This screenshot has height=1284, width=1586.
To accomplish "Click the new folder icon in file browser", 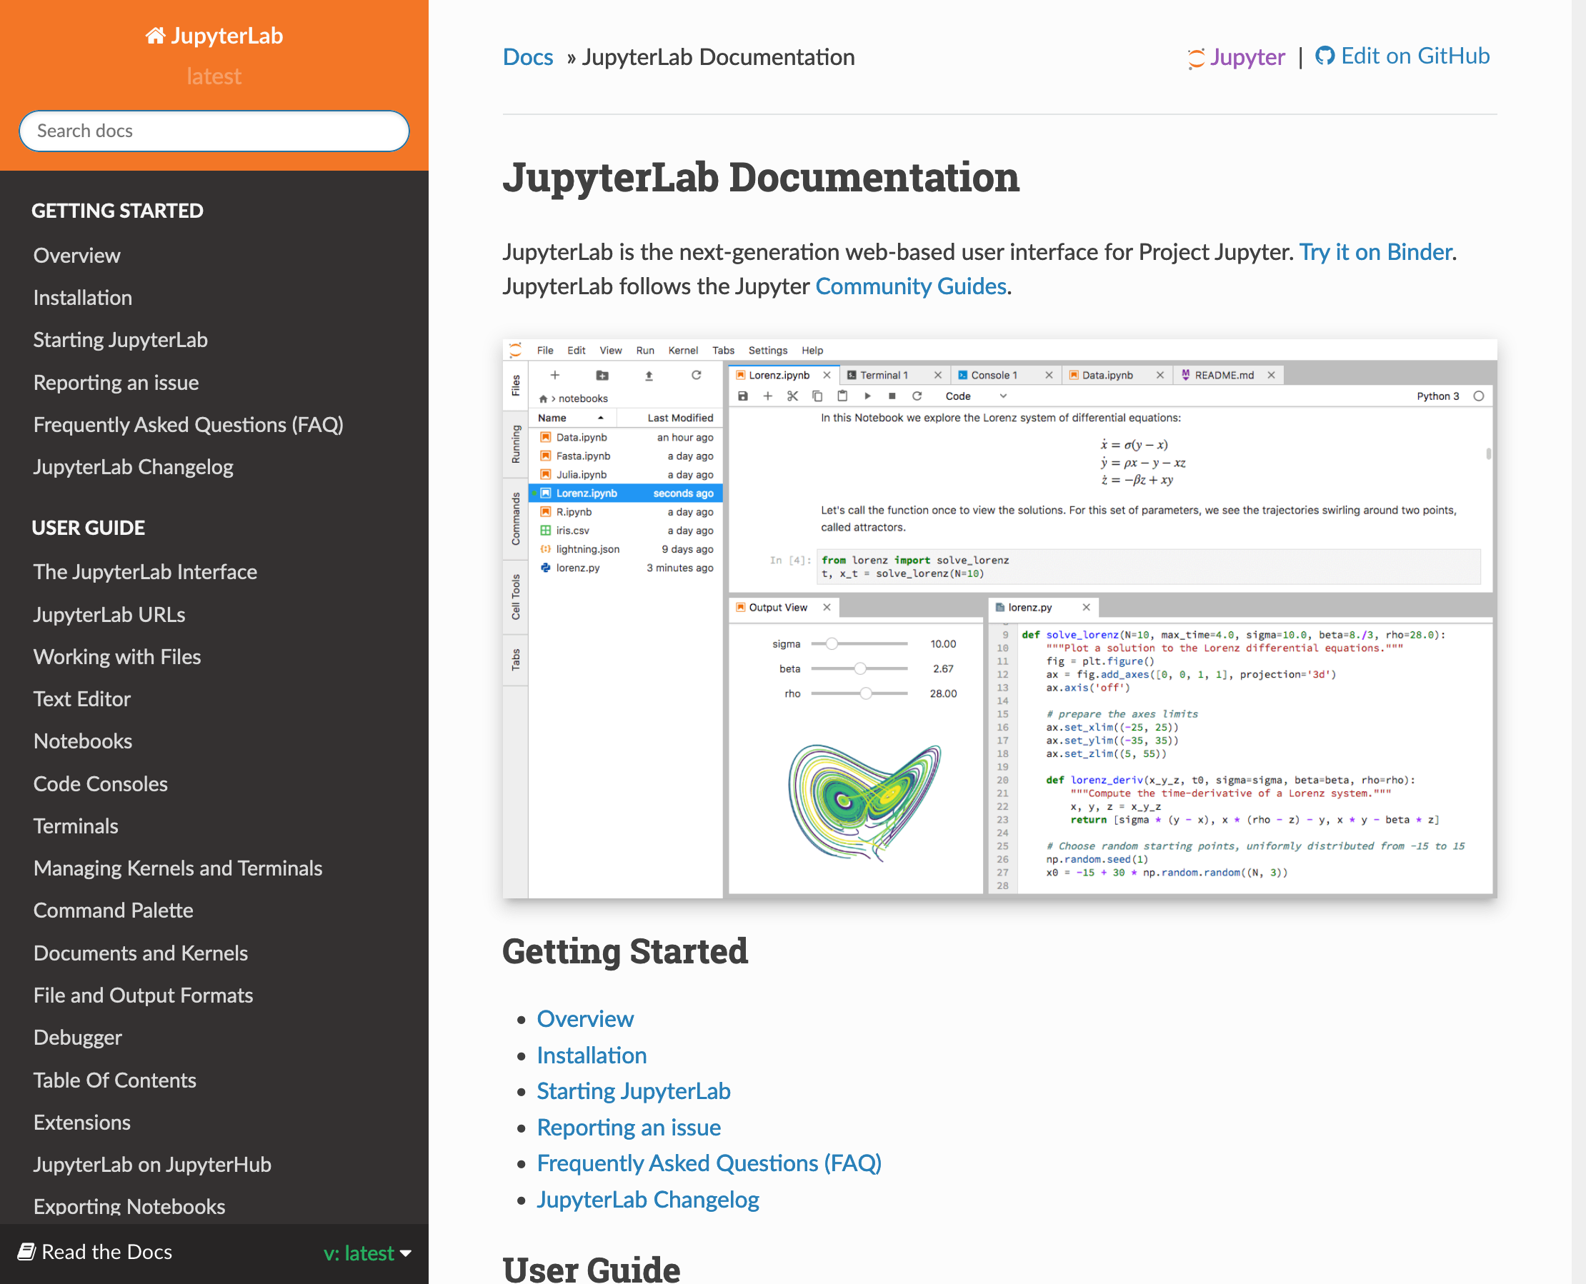I will [x=602, y=376].
